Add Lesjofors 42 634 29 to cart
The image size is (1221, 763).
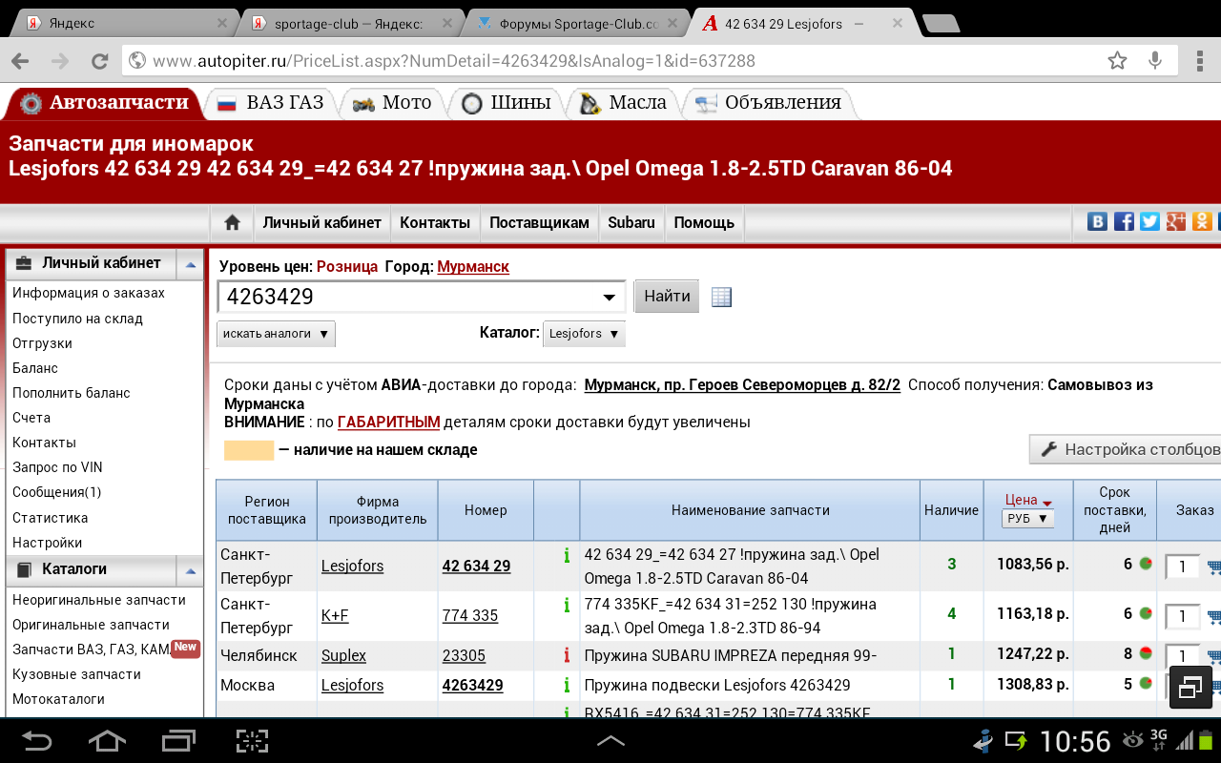pos(1213,567)
